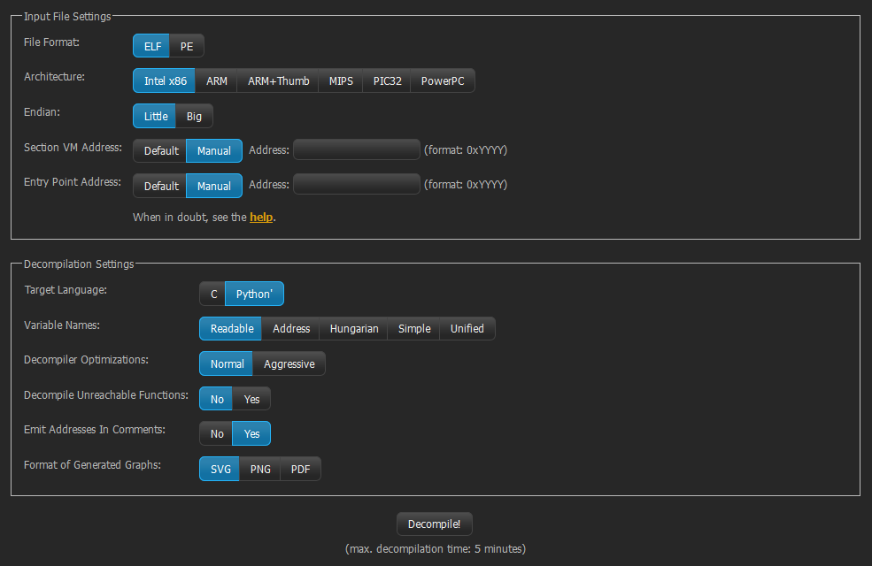Choose ARM+Thumb architecture
Viewport: 872px width, 566px height.
[x=278, y=81]
